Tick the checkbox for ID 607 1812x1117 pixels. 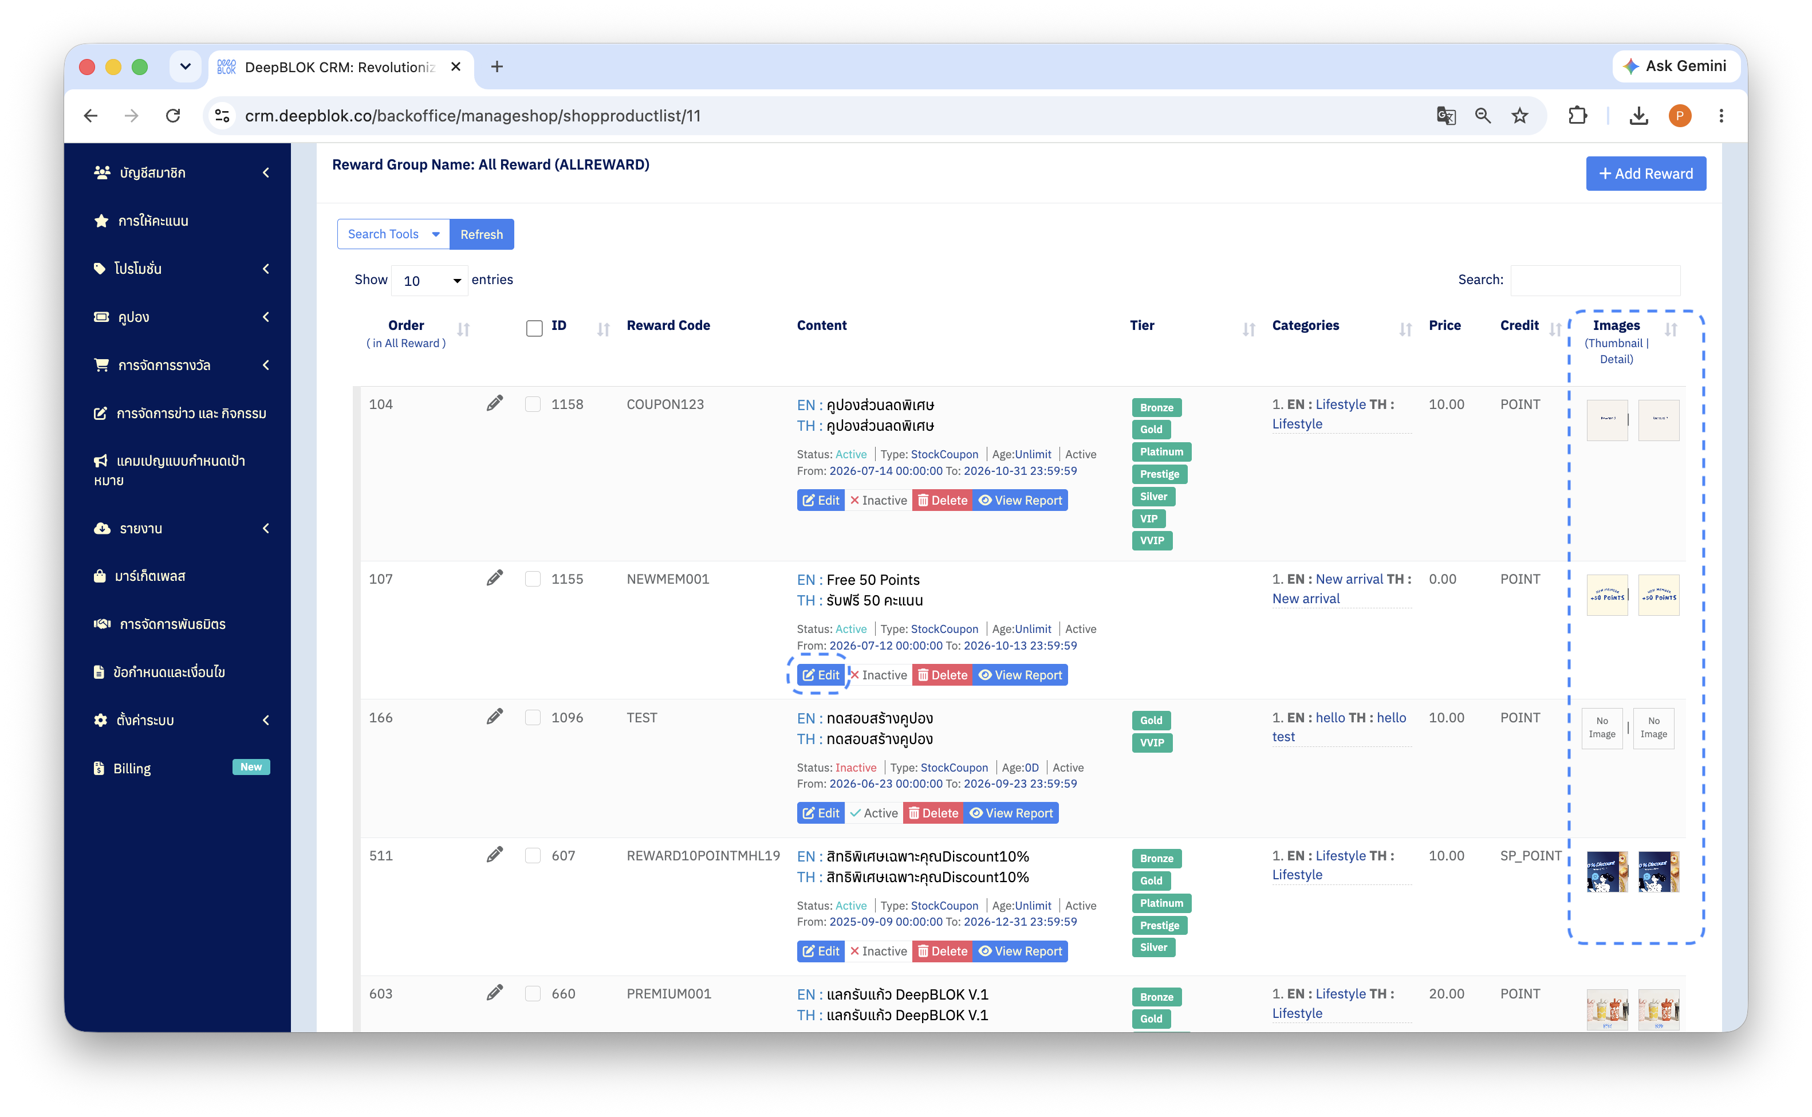pos(533,855)
